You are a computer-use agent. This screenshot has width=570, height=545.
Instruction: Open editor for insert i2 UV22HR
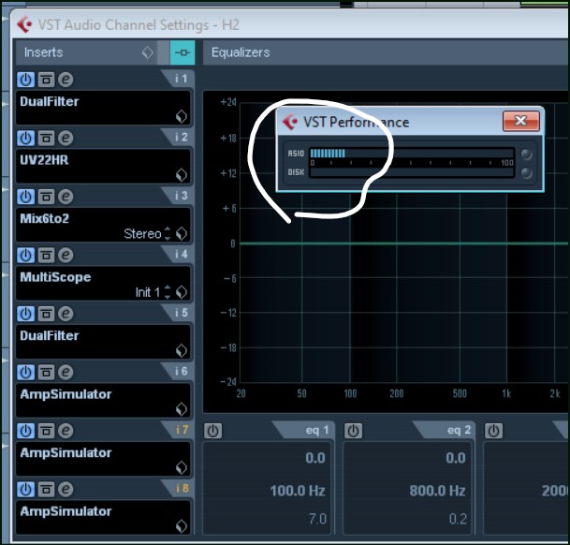(x=66, y=138)
